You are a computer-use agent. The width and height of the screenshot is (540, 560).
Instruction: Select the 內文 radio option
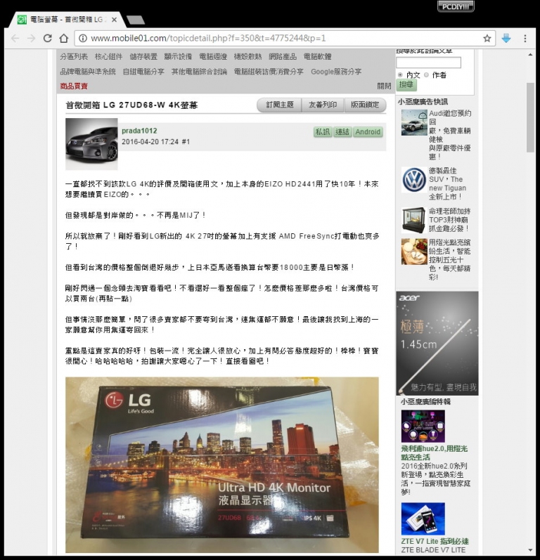pyautogui.click(x=400, y=74)
